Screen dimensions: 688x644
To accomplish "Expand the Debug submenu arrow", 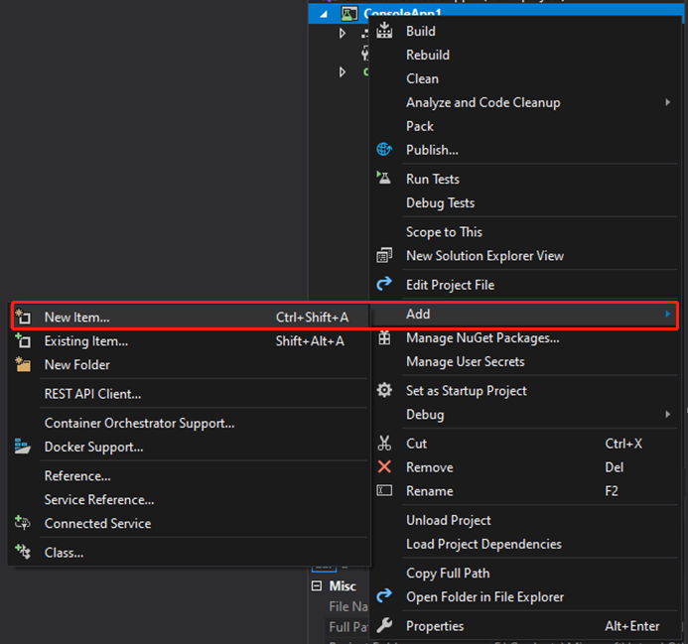I will 667,415.
